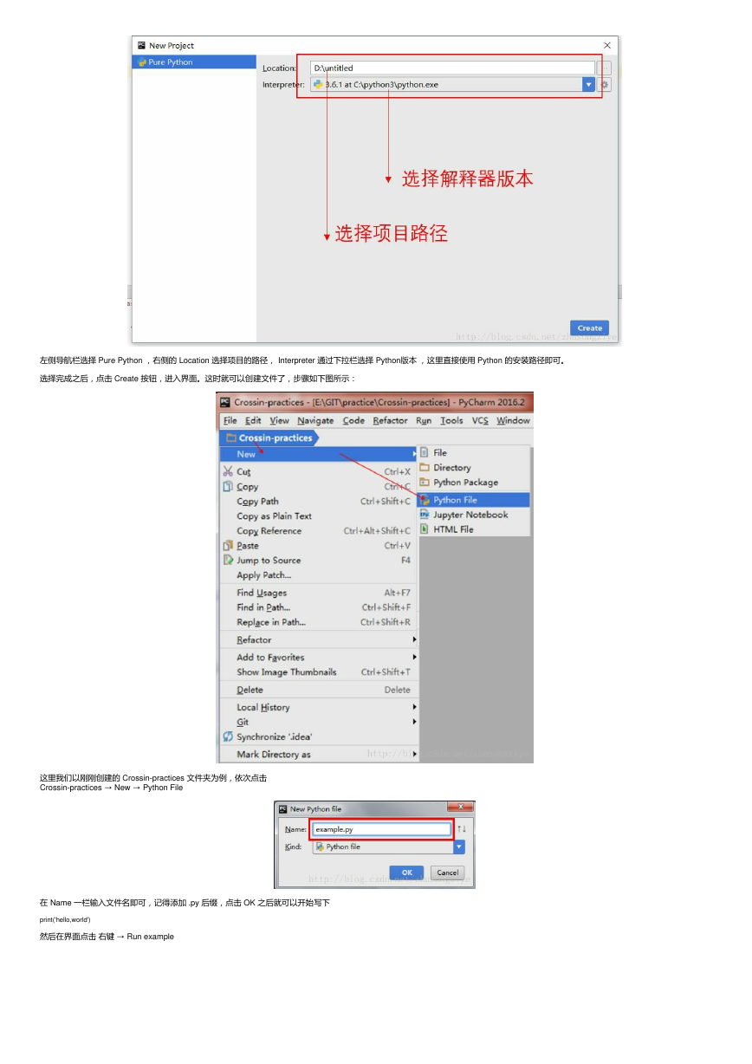
Task: Click OK in the New Python file dialog
Action: click(406, 872)
